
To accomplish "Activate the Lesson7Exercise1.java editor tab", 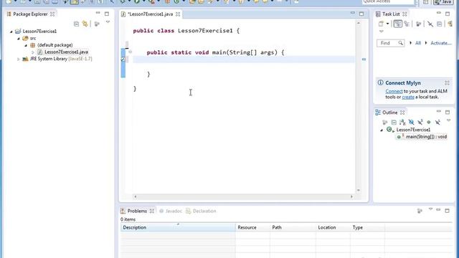I will [x=151, y=14].
